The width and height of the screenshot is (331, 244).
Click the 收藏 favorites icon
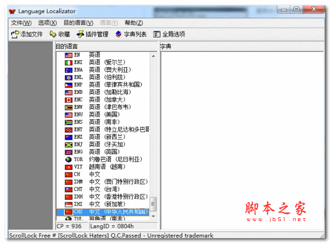point(53,34)
